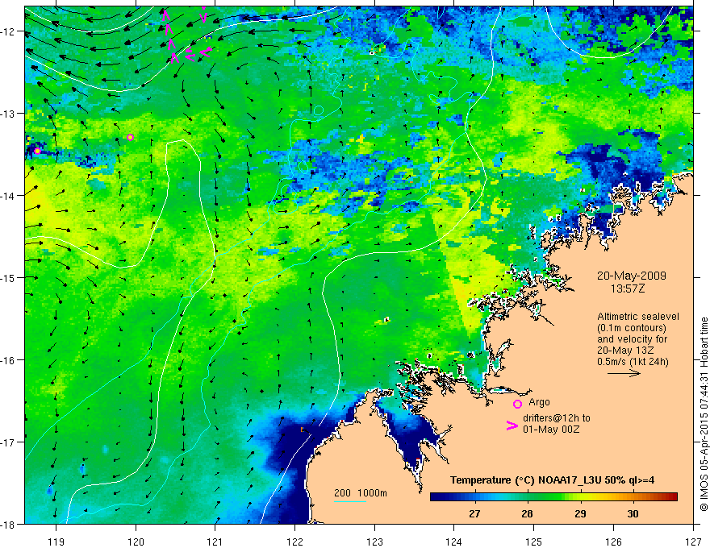This screenshot has width=710, height=548.
Task: Click the '(0.1m contours)' text
Action: [x=632, y=328]
